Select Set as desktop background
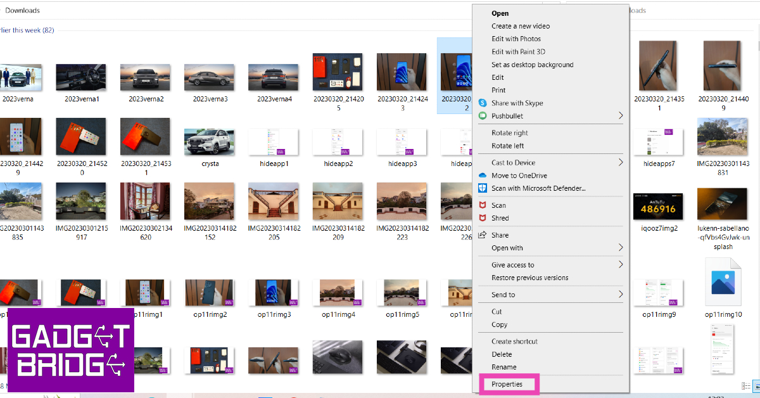This screenshot has height=398, width=760. pos(532,65)
